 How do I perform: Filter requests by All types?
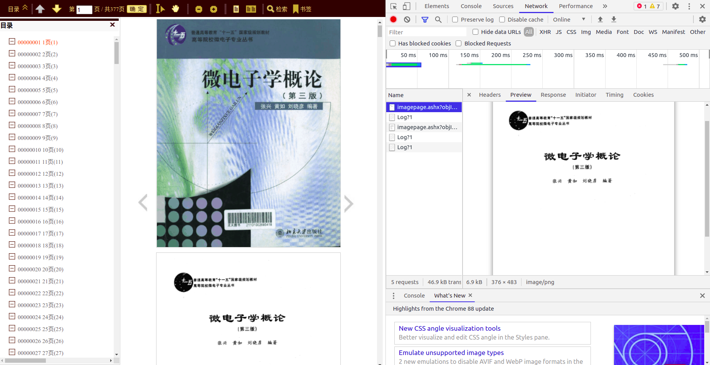pos(529,32)
